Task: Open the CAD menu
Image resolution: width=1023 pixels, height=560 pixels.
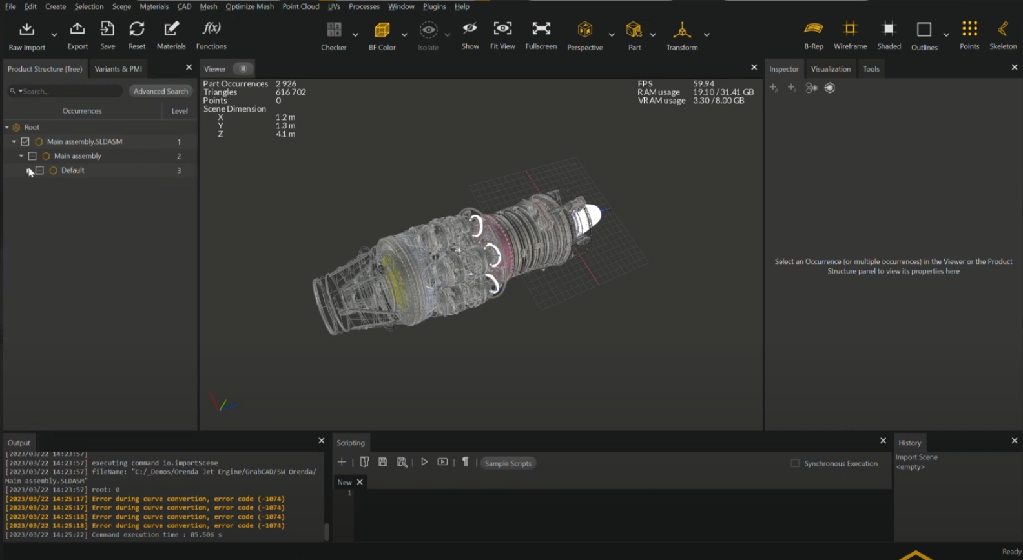Action: (x=184, y=6)
